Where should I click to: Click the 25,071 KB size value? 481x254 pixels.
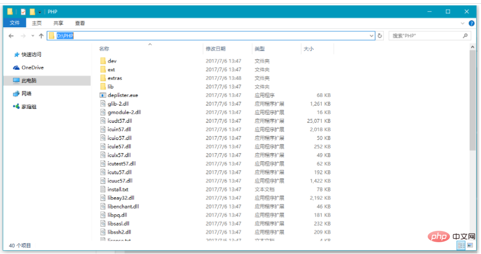[x=319, y=121]
